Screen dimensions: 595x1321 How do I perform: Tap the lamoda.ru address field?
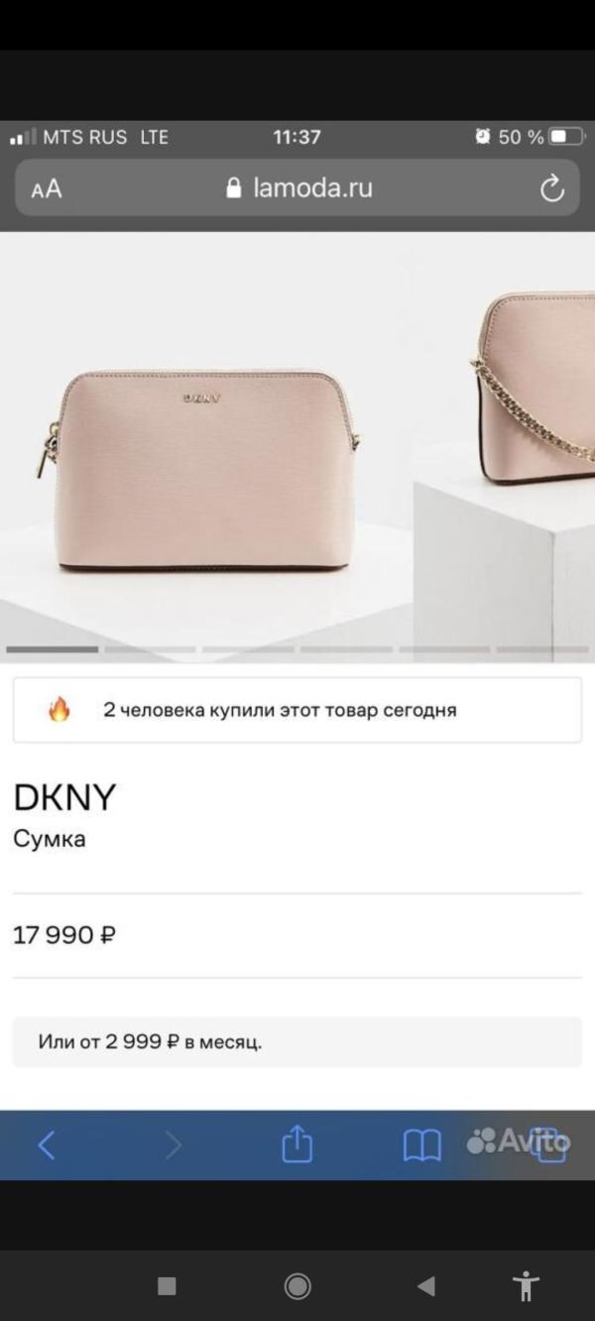[297, 188]
